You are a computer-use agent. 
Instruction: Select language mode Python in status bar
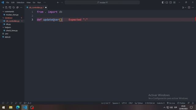(x=140, y=103)
